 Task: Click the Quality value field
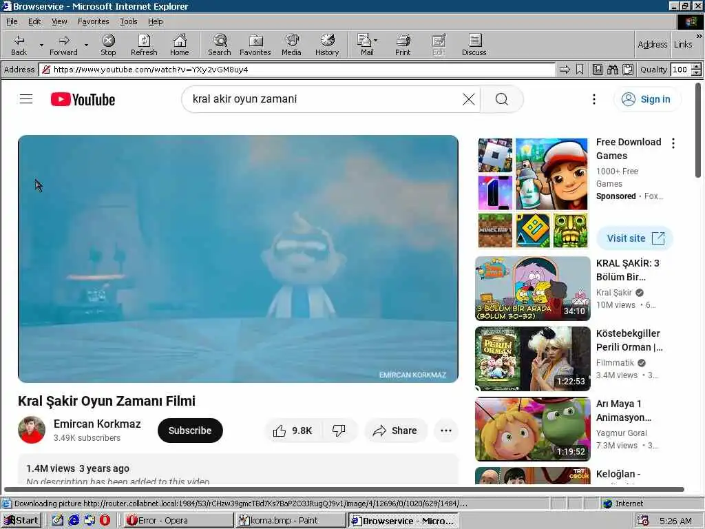click(x=680, y=70)
